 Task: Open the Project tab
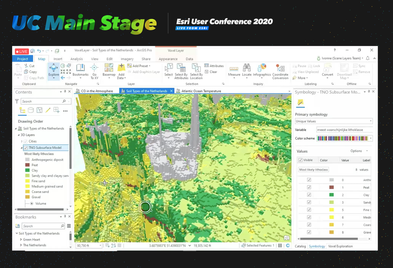[23, 59]
